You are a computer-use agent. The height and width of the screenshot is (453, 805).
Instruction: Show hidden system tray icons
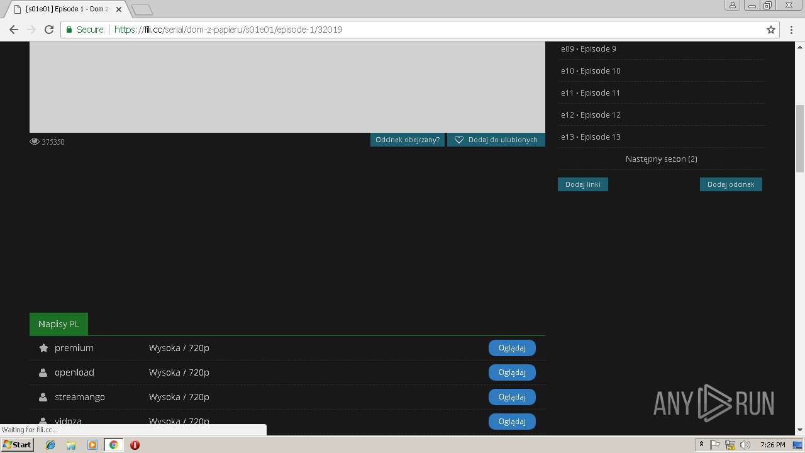(701, 445)
